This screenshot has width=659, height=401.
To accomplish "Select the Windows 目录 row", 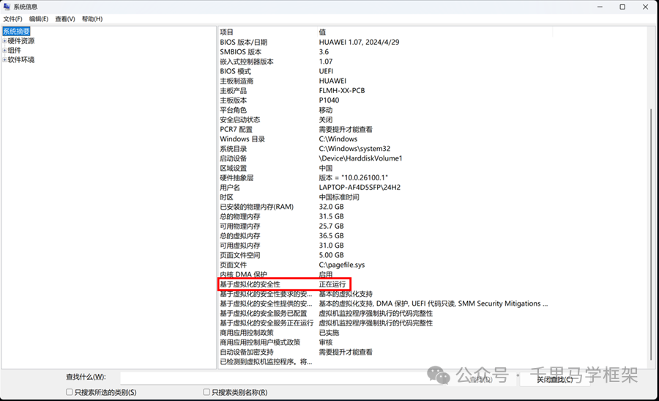I will click(385, 139).
